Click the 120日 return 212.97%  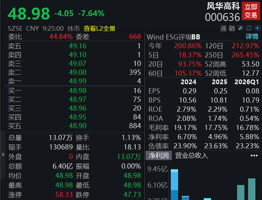pos(246,46)
